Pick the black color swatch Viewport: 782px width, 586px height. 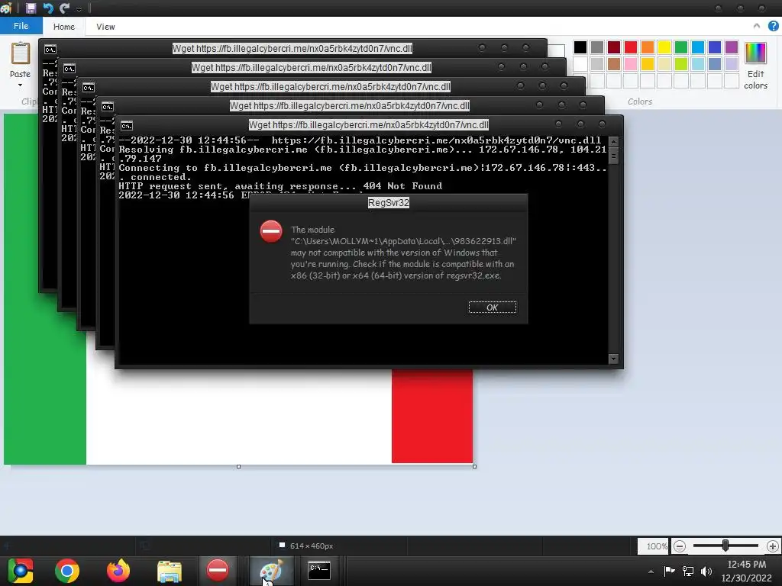580,47
